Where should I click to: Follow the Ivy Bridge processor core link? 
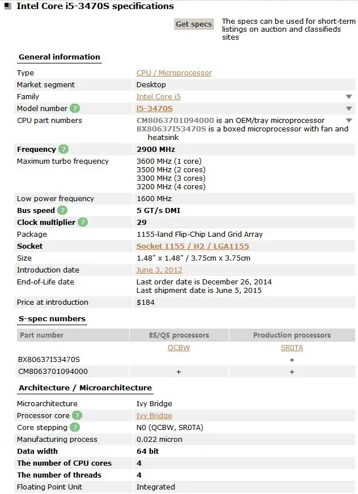154,416
